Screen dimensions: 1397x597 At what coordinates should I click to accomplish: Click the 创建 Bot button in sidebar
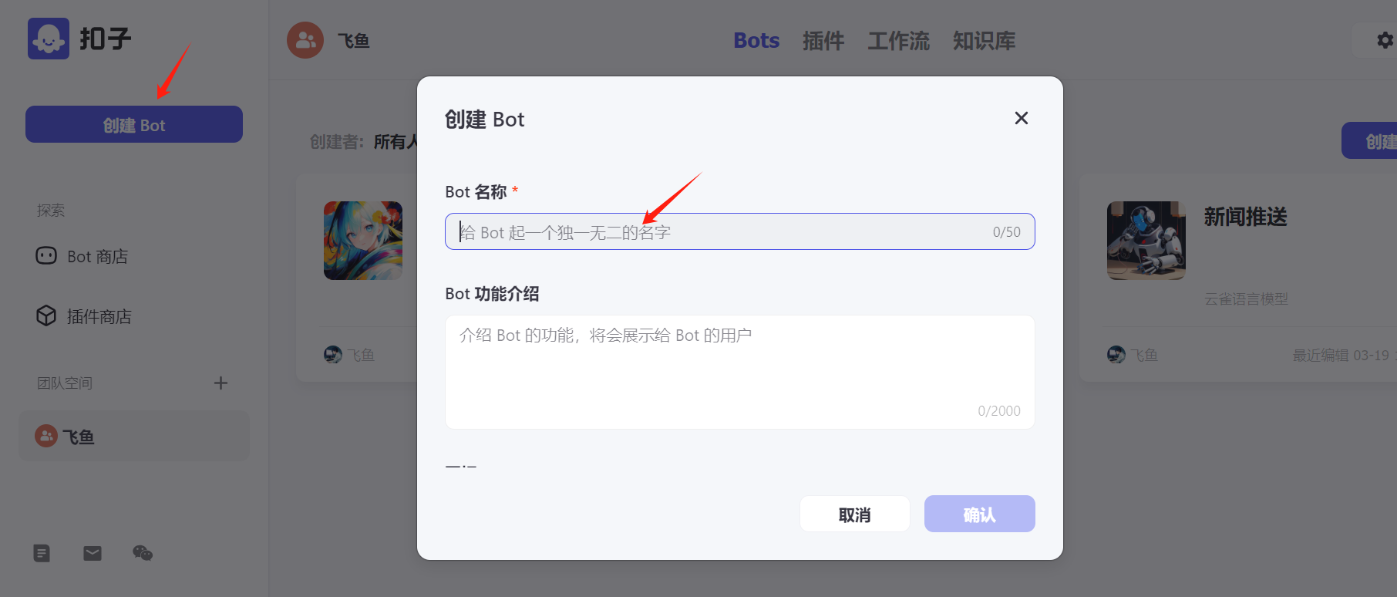coord(134,124)
